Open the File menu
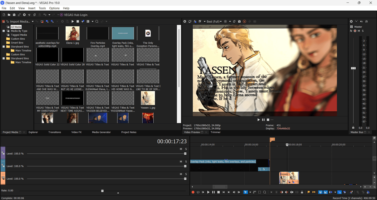377x200 pixels. (x=4, y=8)
